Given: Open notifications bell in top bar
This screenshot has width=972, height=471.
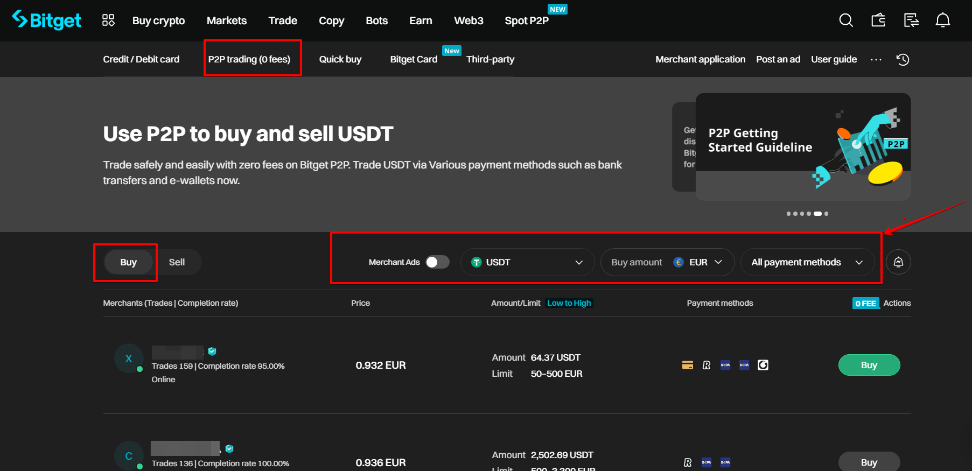Looking at the screenshot, I should (943, 20).
